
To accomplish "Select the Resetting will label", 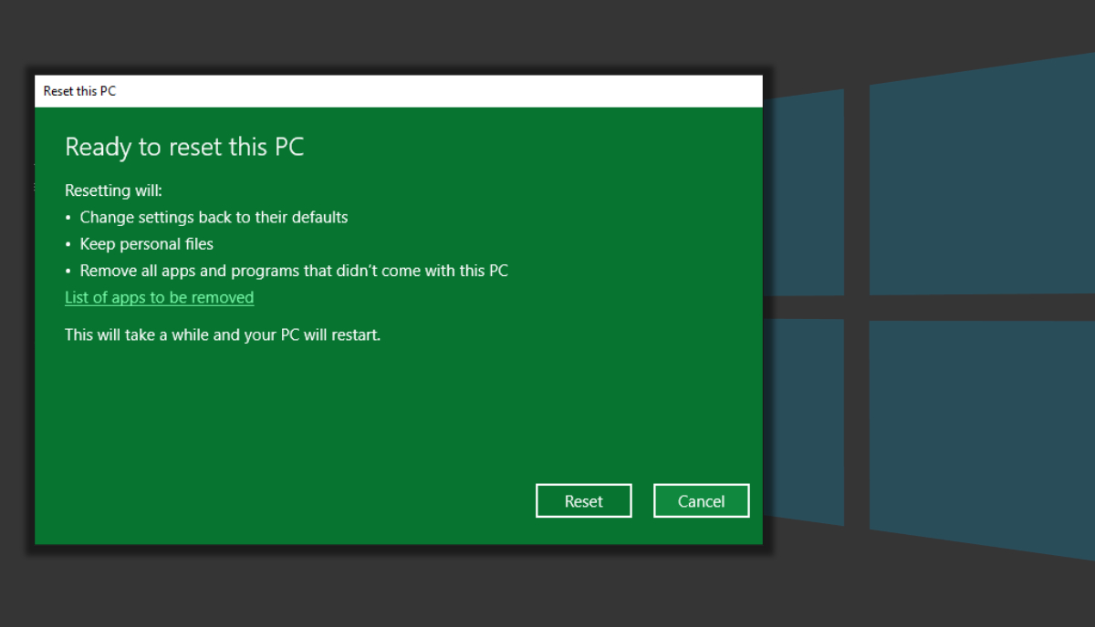I will tap(113, 190).
